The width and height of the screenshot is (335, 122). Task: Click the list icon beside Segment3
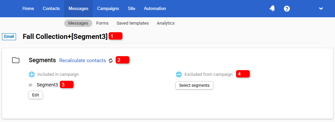pos(30,85)
